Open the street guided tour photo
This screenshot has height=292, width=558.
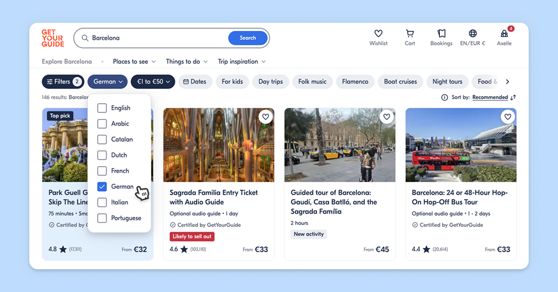(340, 145)
